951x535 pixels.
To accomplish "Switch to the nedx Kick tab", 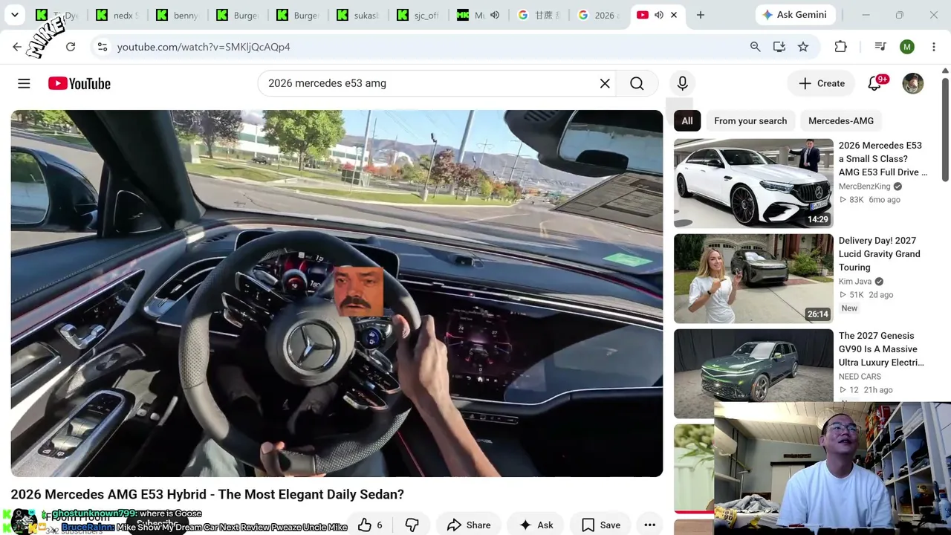I will 118,15.
